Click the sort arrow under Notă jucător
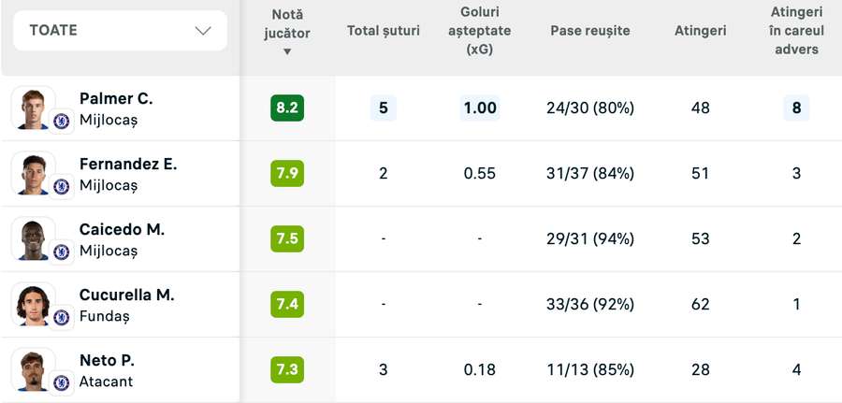The image size is (842, 403). 287,52
